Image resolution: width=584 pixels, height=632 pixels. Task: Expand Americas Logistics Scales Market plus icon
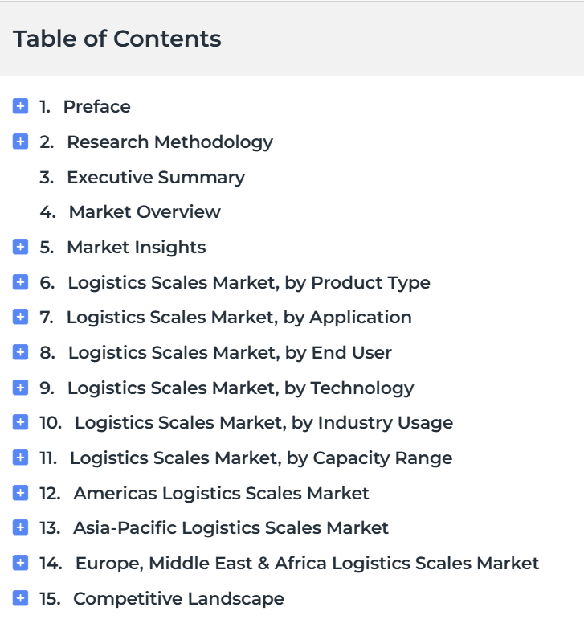pyautogui.click(x=20, y=493)
